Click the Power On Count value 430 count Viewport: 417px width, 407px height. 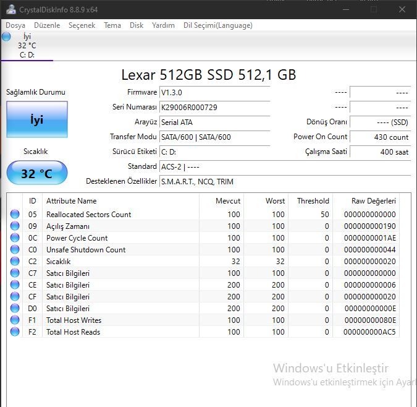click(x=381, y=137)
